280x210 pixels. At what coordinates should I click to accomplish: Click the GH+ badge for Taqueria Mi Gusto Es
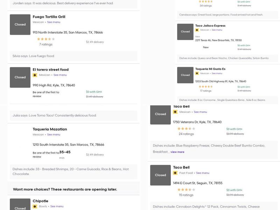tap(197, 73)
